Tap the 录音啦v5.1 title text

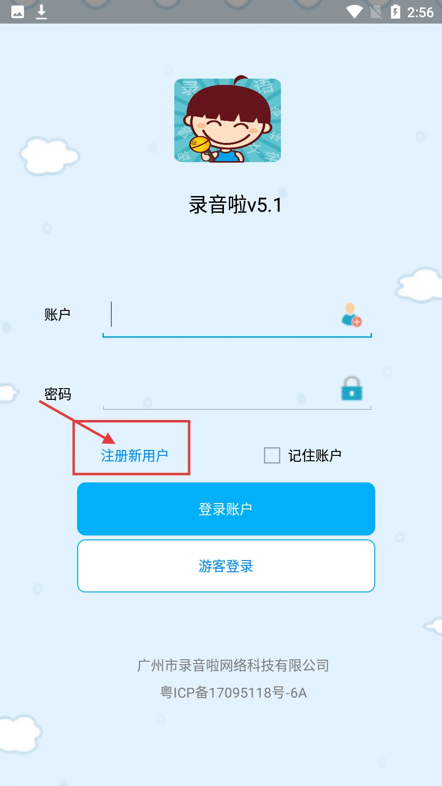click(236, 205)
